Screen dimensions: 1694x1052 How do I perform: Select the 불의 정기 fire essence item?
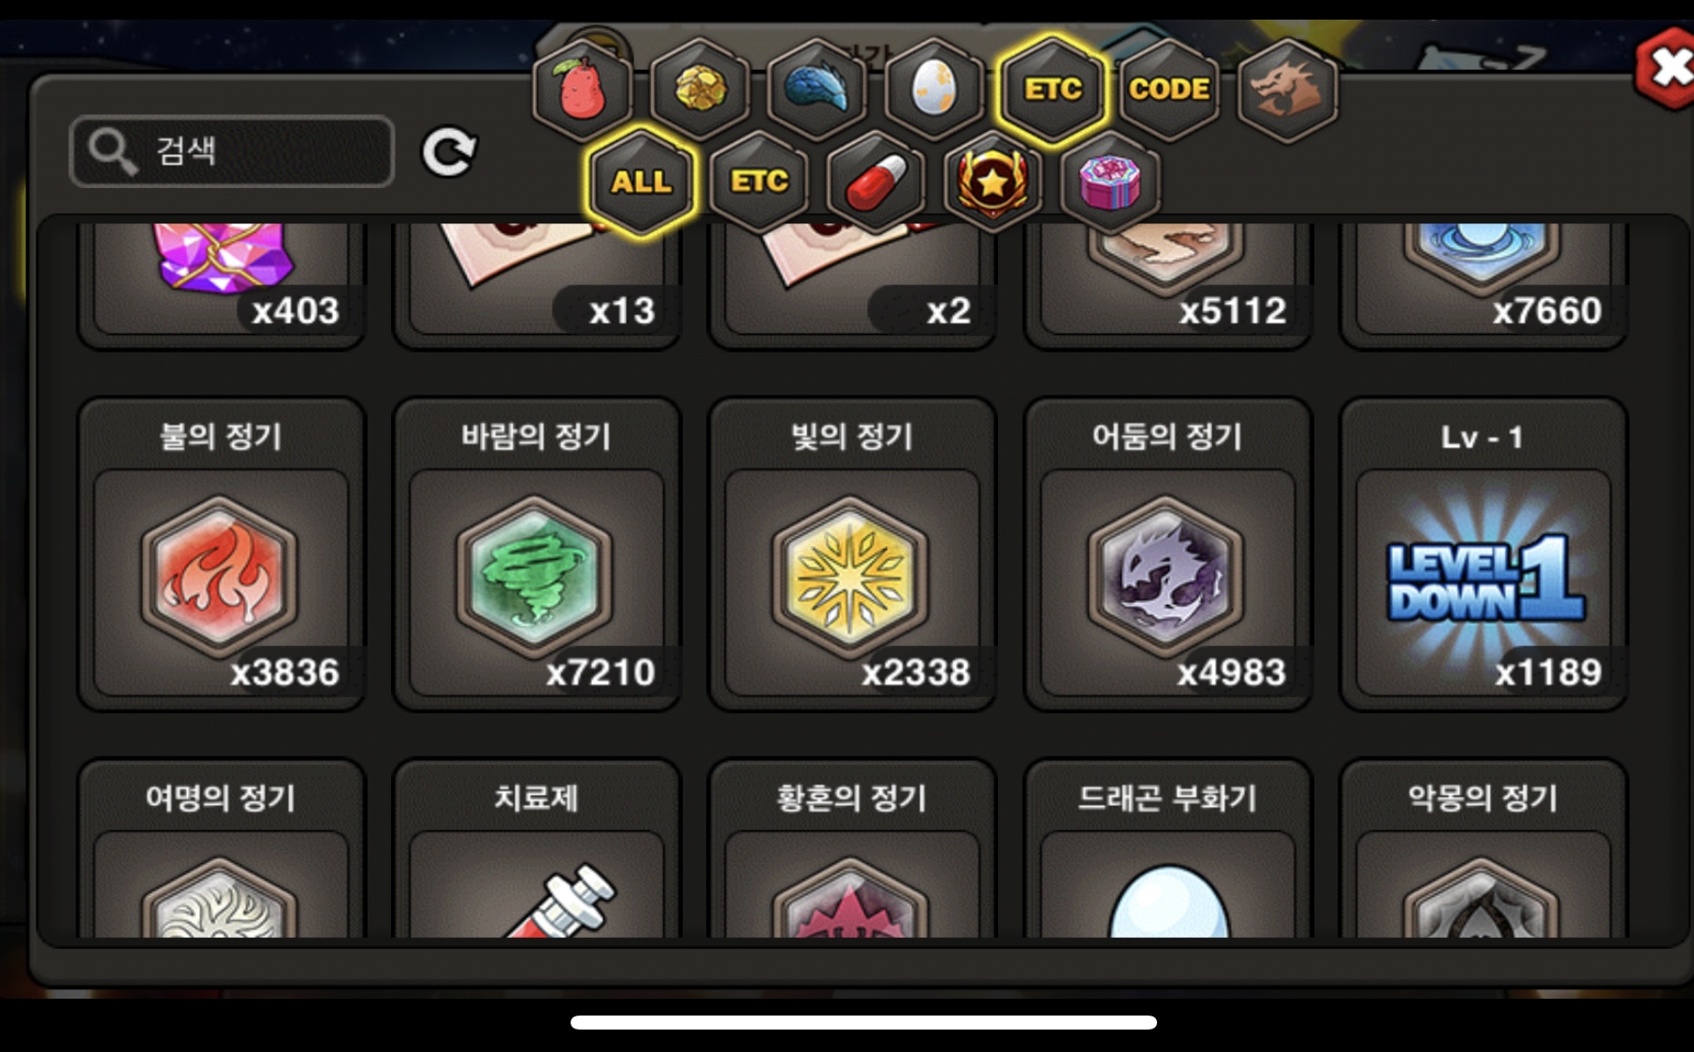coord(222,555)
